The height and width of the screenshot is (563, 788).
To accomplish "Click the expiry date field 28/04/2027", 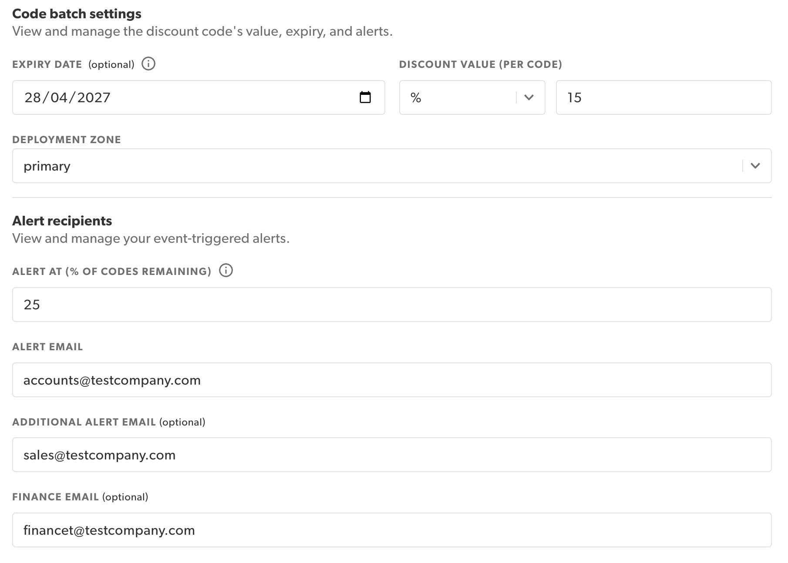I will click(x=199, y=97).
